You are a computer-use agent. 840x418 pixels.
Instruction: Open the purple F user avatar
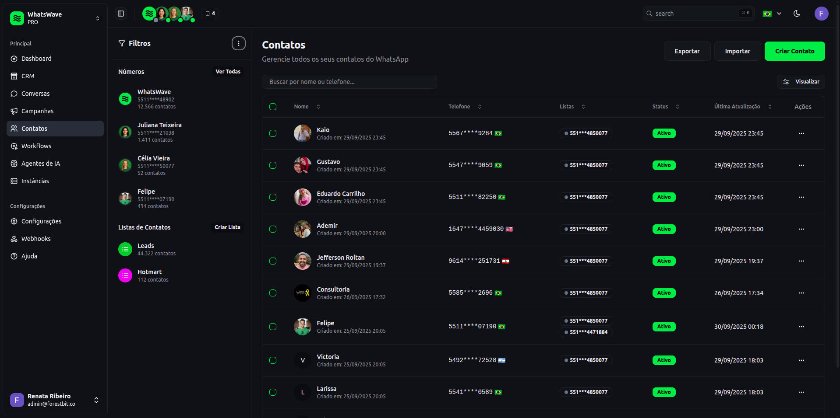(821, 14)
